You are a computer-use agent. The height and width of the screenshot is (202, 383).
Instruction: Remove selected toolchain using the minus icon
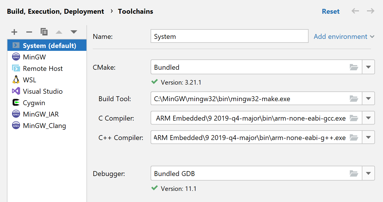tap(29, 32)
